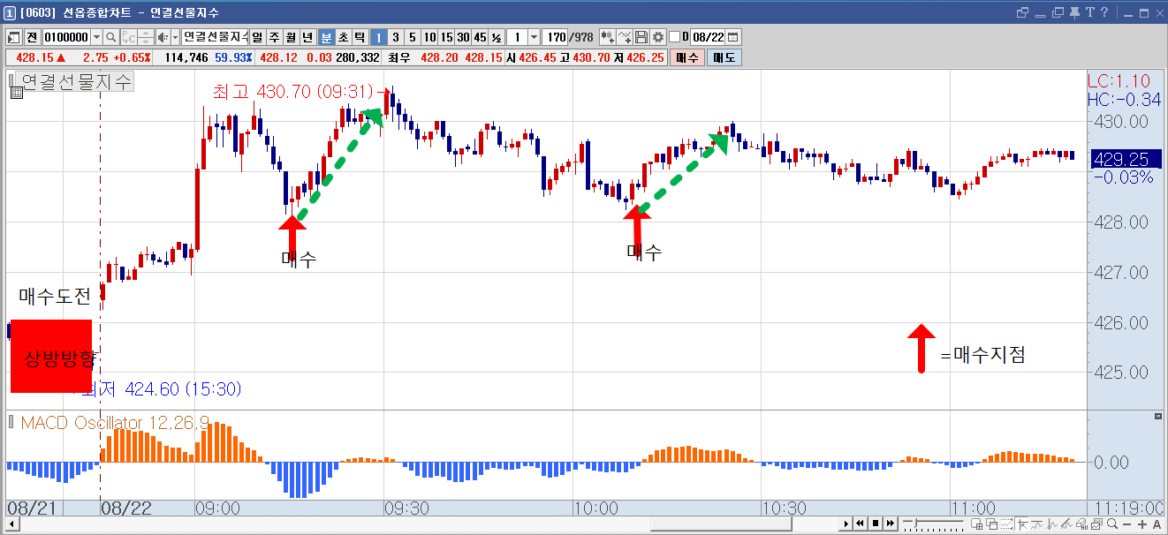Click the red 매수 buy button
The height and width of the screenshot is (535, 1168).
(686, 57)
